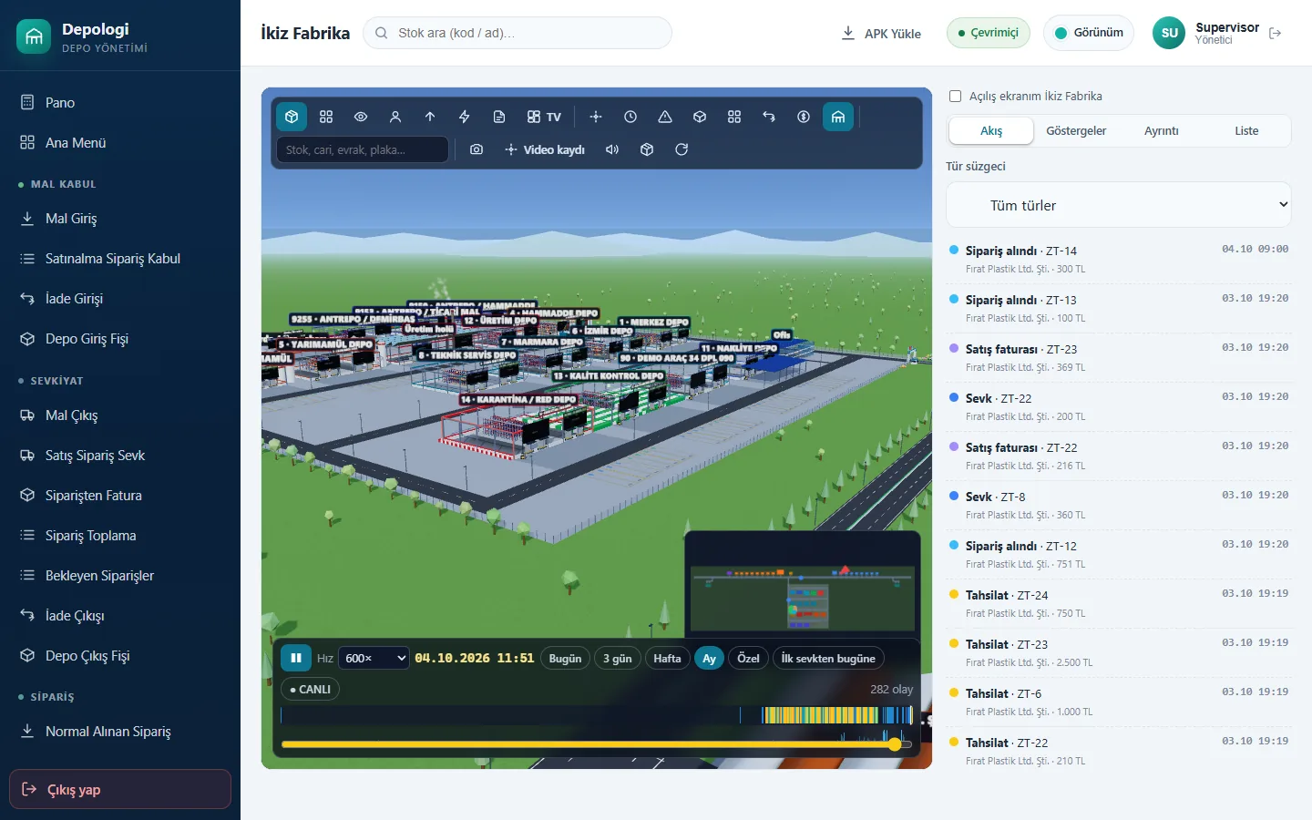This screenshot has height=820, width=1312.
Task: Toggle the eye visibility icon in 3D toolbar
Action: (x=361, y=117)
